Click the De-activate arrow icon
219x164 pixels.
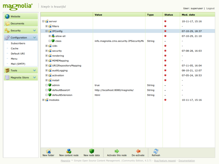tap(138, 151)
